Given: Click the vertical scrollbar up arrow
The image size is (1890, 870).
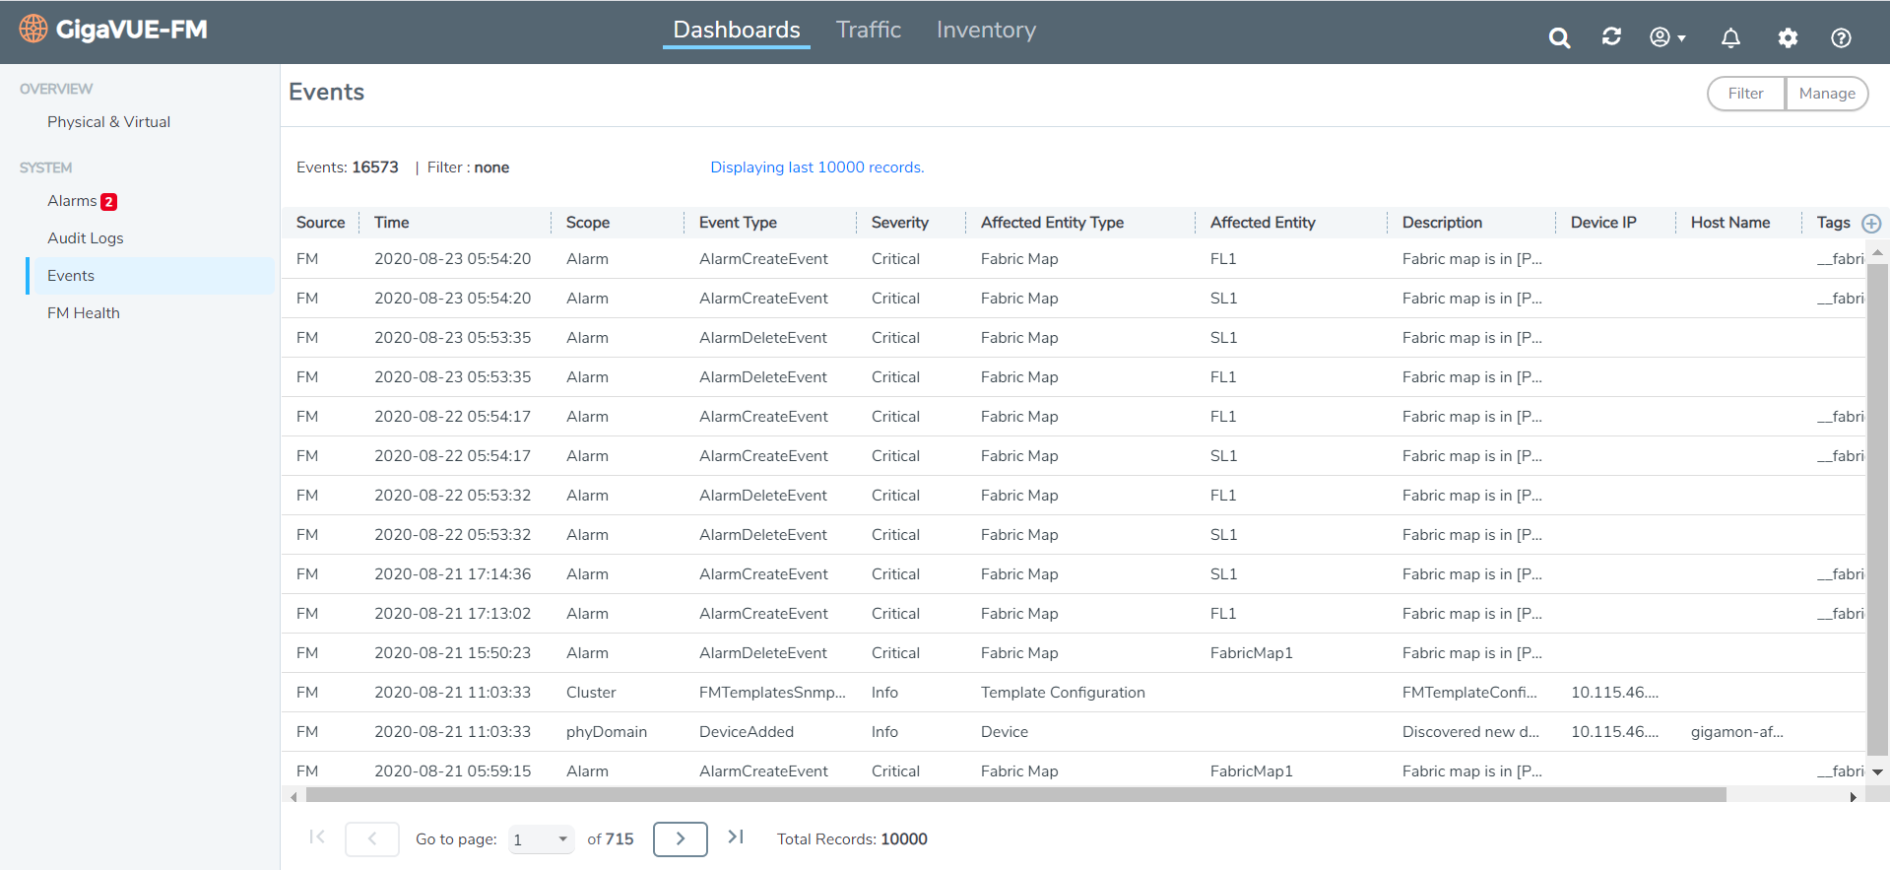Looking at the screenshot, I should (1877, 253).
